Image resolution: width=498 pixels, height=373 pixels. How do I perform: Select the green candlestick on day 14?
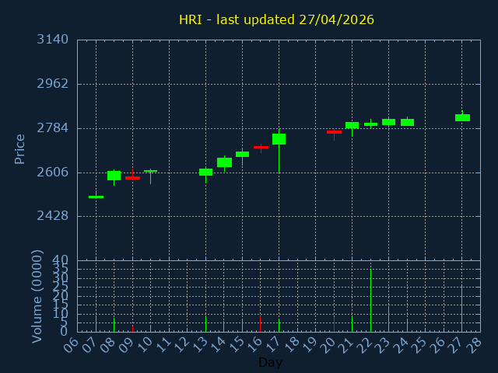click(224, 162)
